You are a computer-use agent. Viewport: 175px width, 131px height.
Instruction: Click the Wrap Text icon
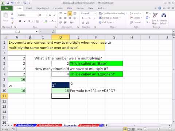coord(75,13)
